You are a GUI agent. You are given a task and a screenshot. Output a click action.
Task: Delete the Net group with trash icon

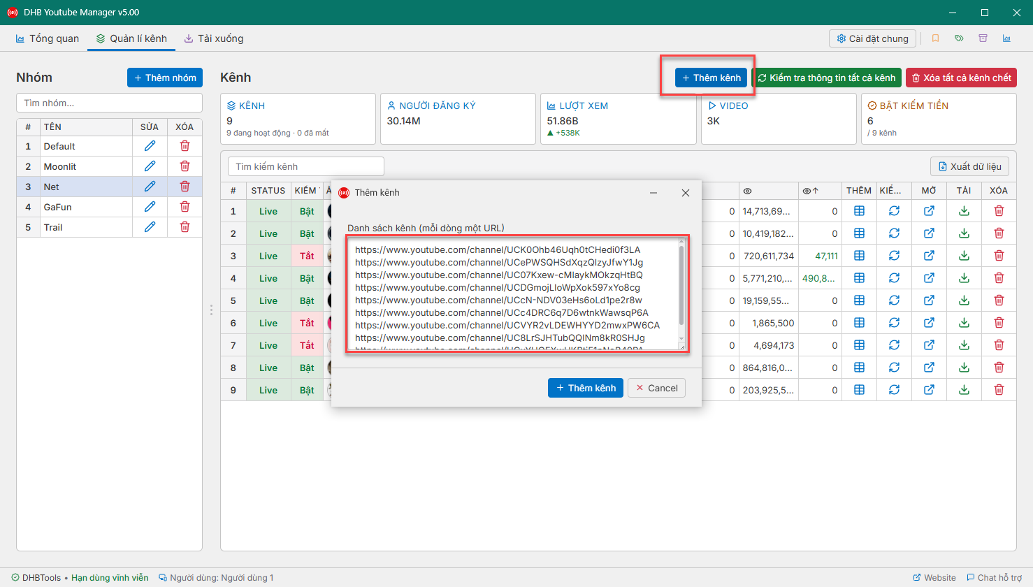click(x=185, y=187)
